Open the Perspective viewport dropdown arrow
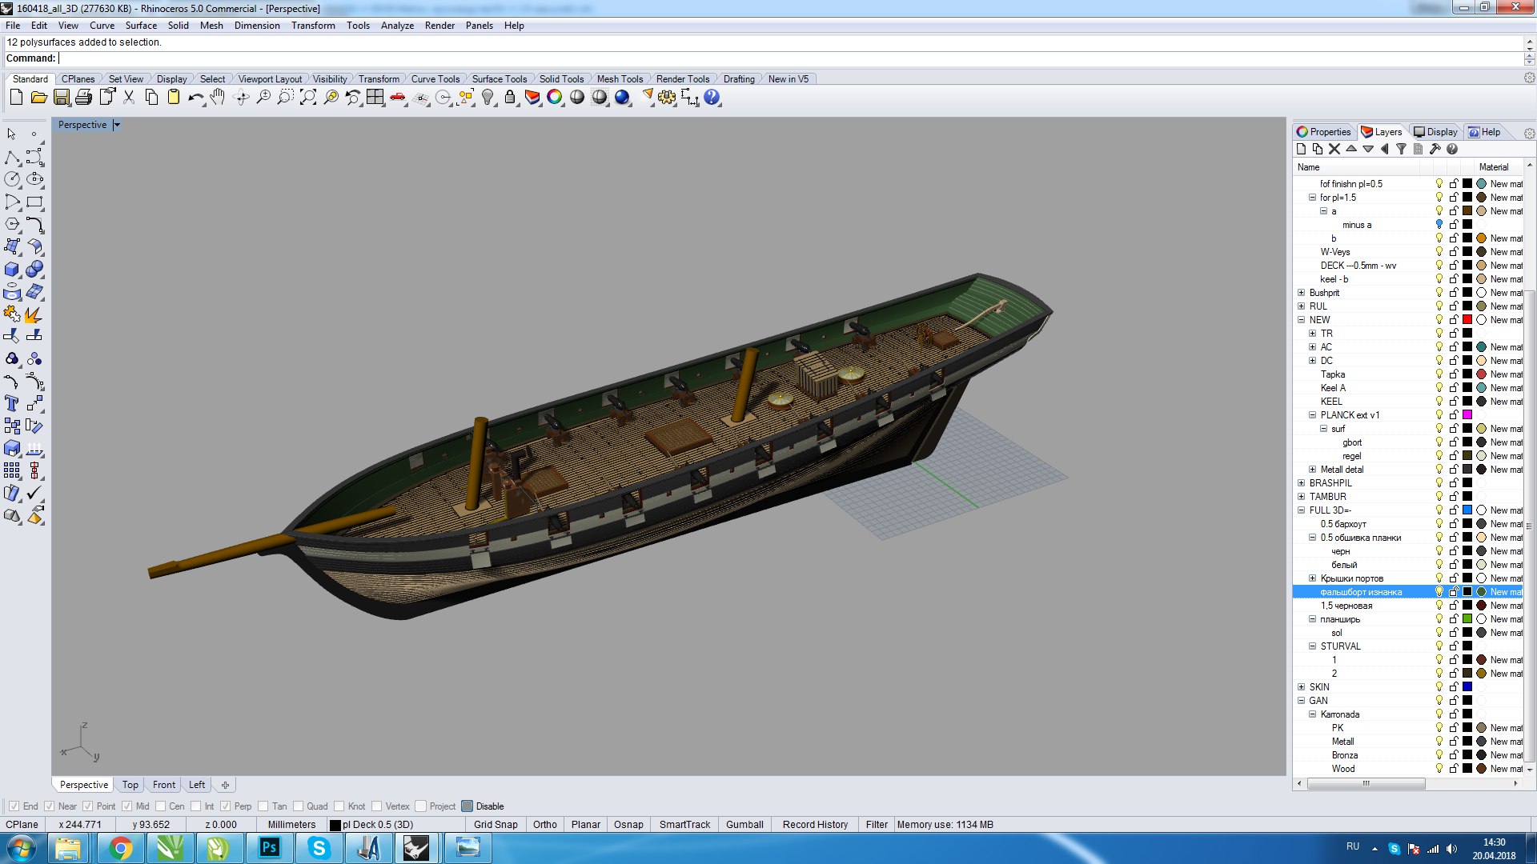This screenshot has height=864, width=1537. (x=117, y=125)
